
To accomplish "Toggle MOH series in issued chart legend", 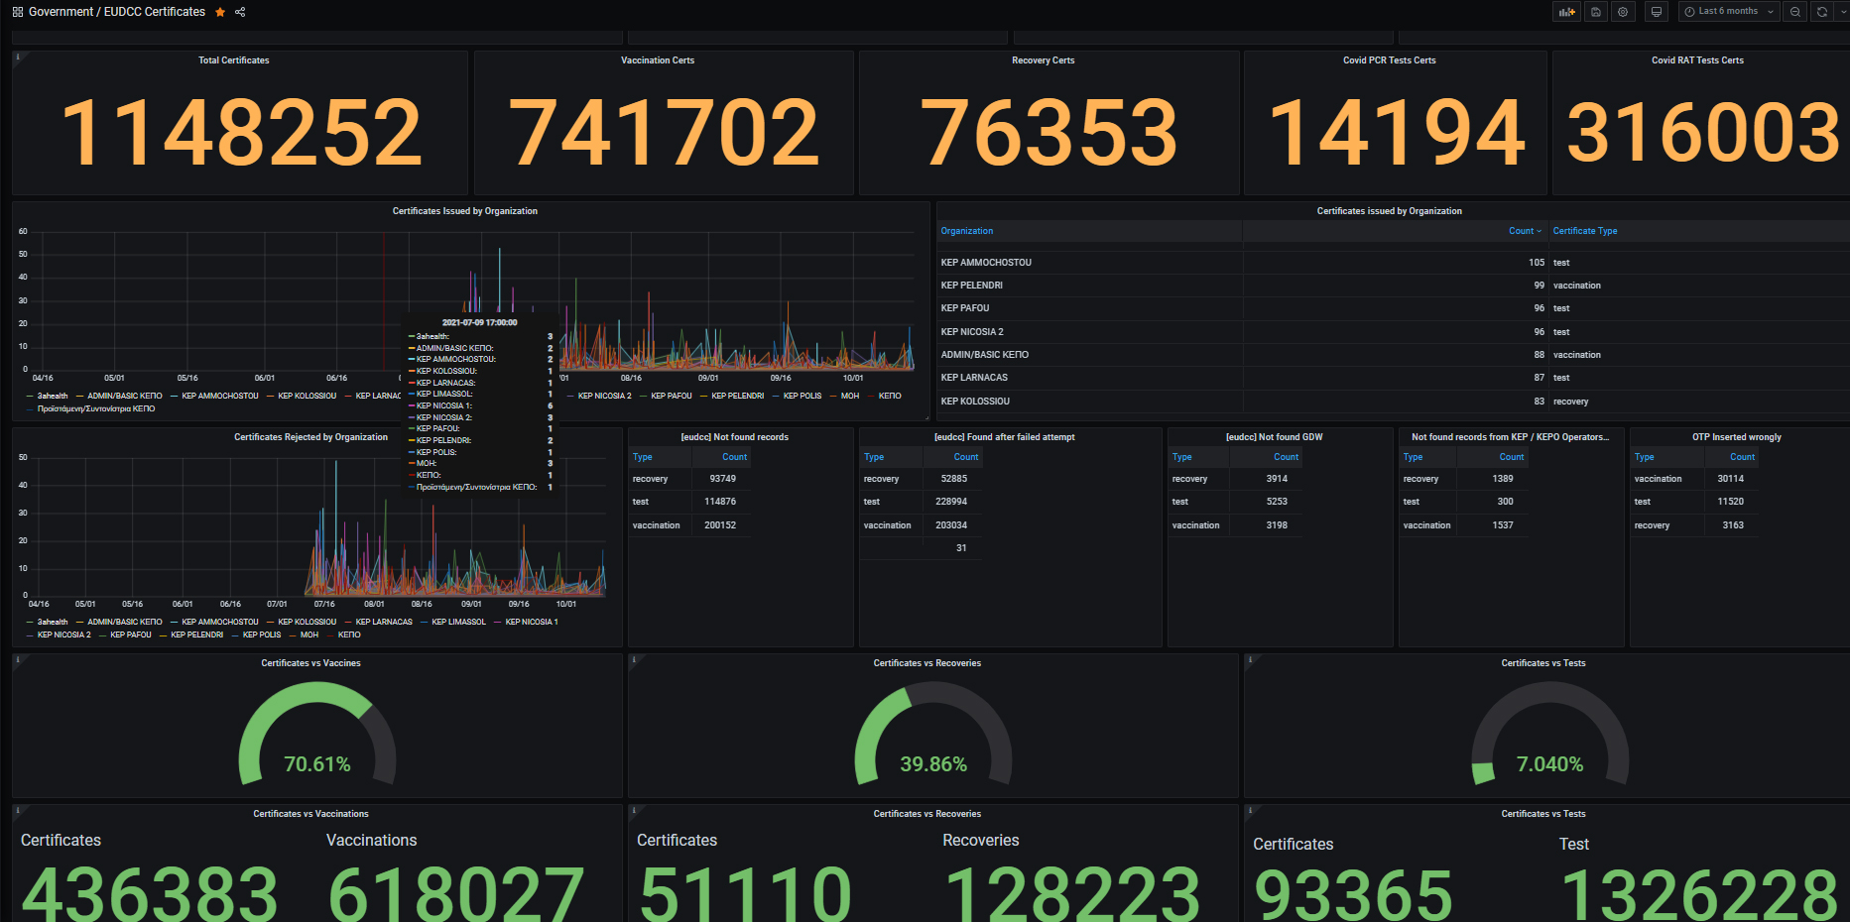I will coord(849,396).
